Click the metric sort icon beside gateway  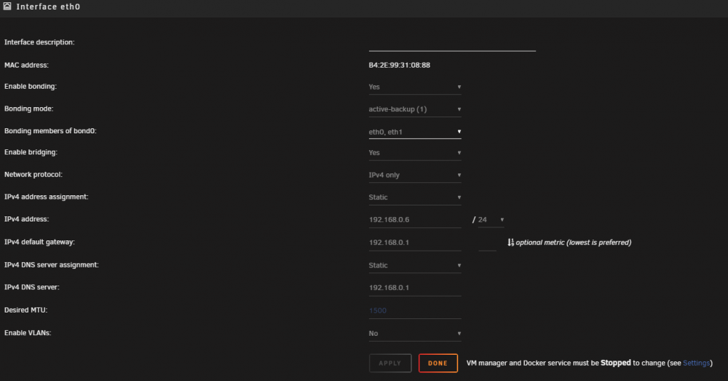tap(511, 242)
